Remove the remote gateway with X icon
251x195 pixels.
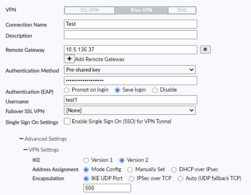205,49
